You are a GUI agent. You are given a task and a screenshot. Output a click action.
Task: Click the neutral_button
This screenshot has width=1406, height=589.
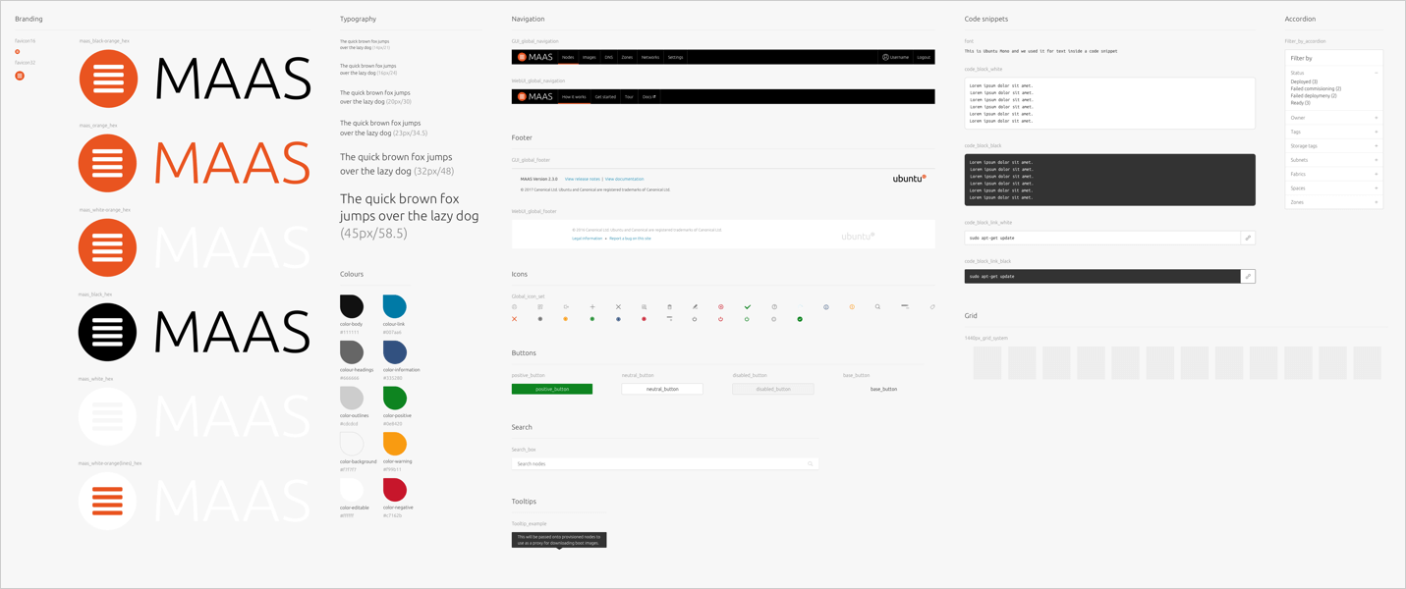click(x=662, y=389)
